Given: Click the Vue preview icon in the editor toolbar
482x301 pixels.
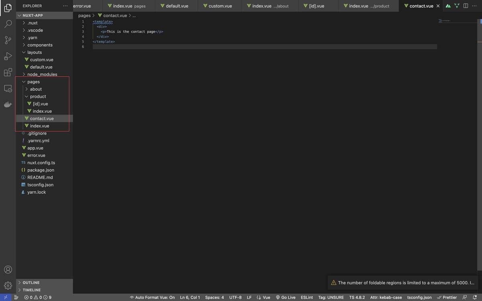Looking at the screenshot, I should point(456,6).
